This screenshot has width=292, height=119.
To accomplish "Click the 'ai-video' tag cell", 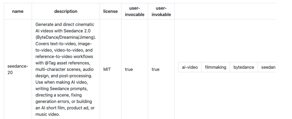I will 190,67.
